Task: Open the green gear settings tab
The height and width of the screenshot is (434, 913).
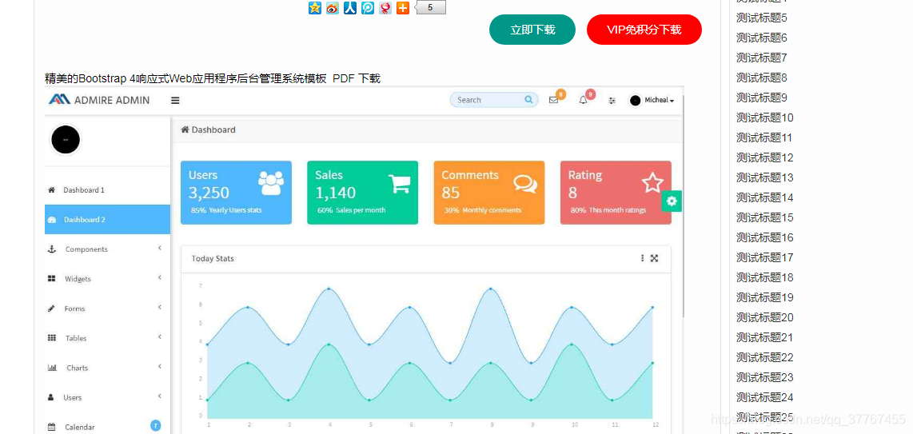Action: [x=672, y=201]
